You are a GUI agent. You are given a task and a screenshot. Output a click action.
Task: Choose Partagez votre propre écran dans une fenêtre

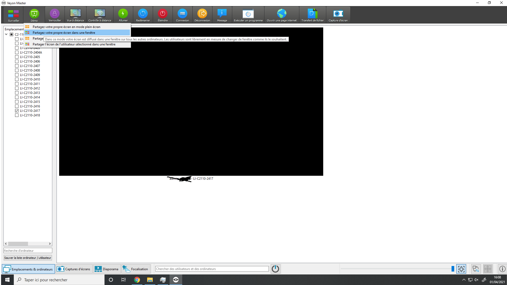tap(77, 33)
